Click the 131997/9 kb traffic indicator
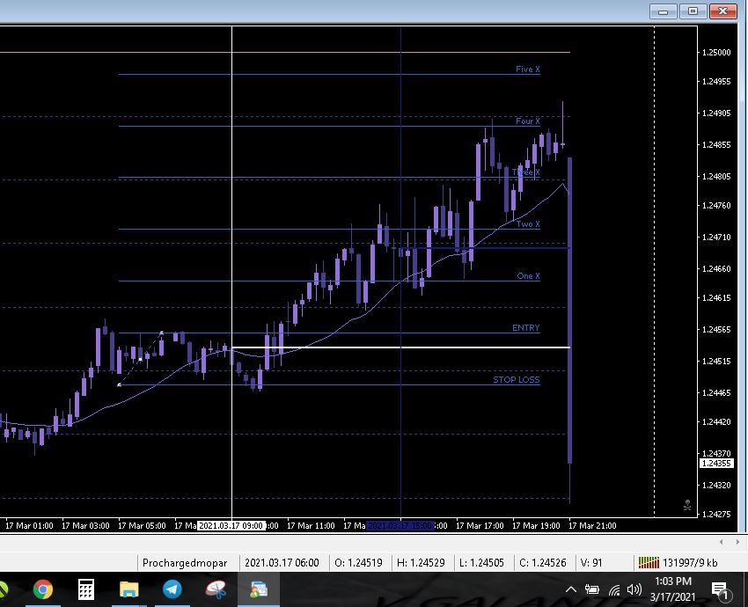Screen dimensions: 748x607 (690, 563)
